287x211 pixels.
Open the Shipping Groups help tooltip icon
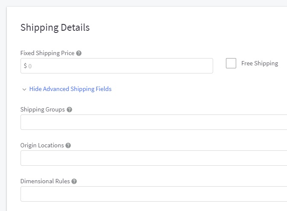point(70,110)
